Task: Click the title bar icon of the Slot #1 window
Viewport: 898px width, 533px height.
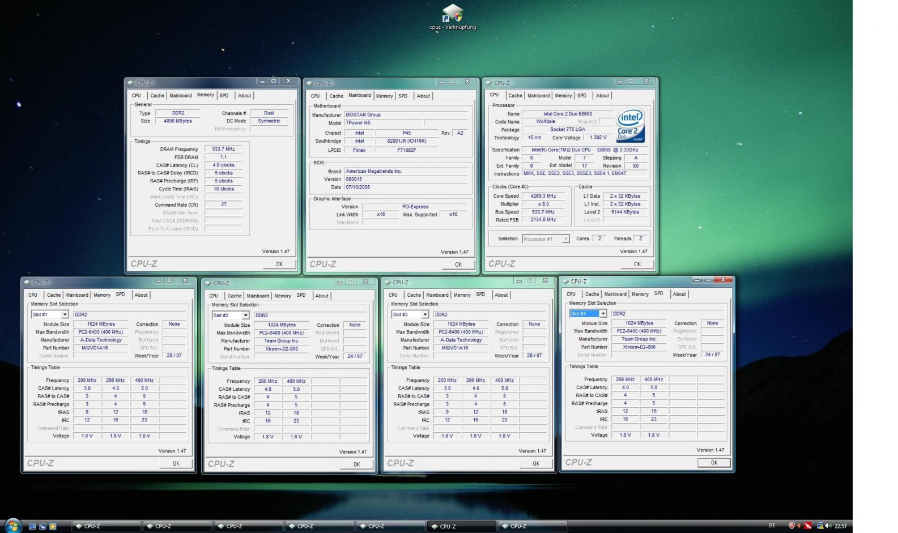Action: (27, 282)
